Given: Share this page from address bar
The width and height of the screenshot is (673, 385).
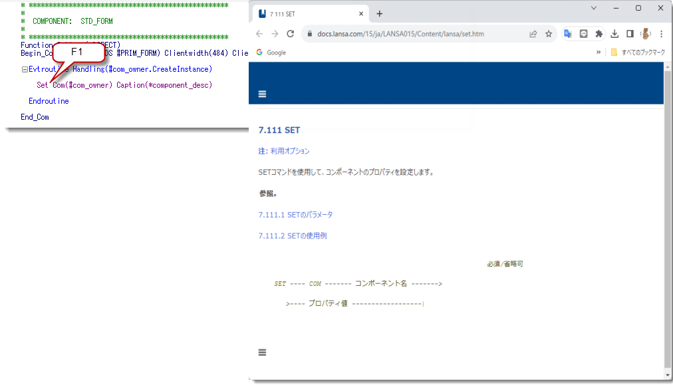Looking at the screenshot, I should coord(533,34).
